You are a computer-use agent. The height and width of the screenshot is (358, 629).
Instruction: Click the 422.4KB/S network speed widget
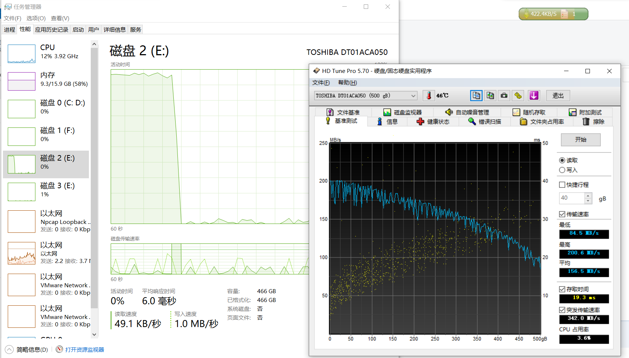[553, 14]
